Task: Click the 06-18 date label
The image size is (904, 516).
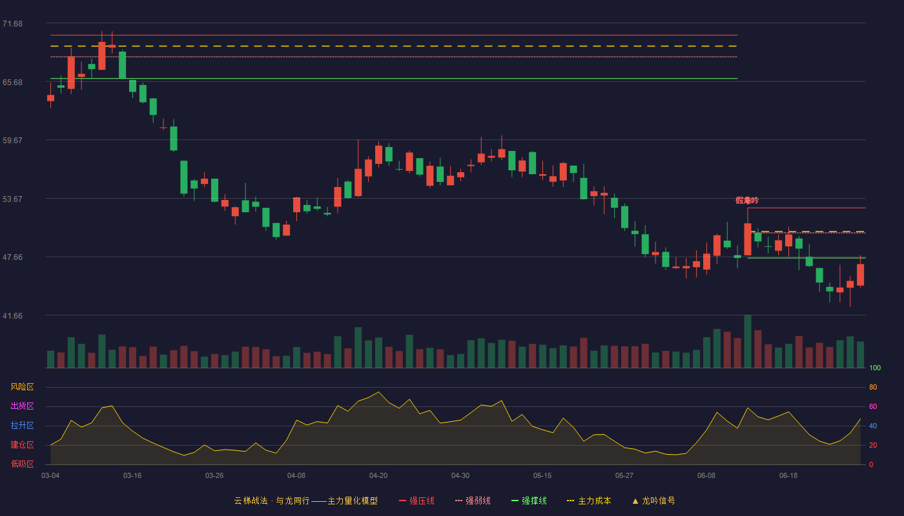Action: coord(788,475)
